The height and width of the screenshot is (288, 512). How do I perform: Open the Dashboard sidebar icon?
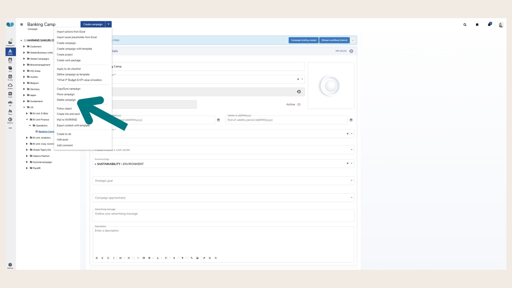10,42
